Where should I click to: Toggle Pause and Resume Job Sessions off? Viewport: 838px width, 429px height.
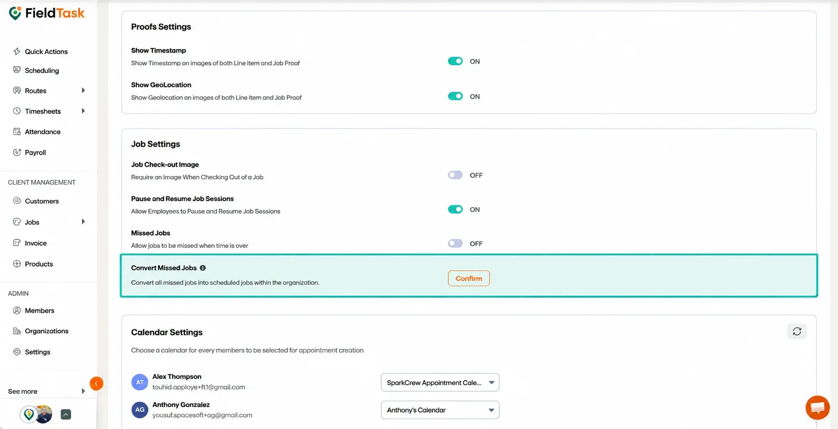pyautogui.click(x=455, y=209)
